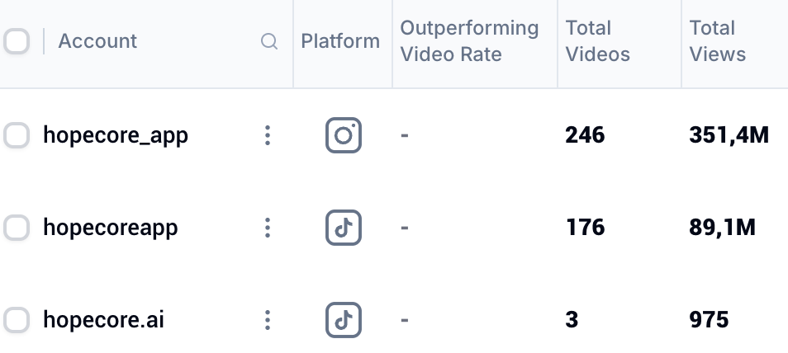Sort by Outperforming Video Rate column
The width and height of the screenshot is (788, 353).
tap(469, 41)
